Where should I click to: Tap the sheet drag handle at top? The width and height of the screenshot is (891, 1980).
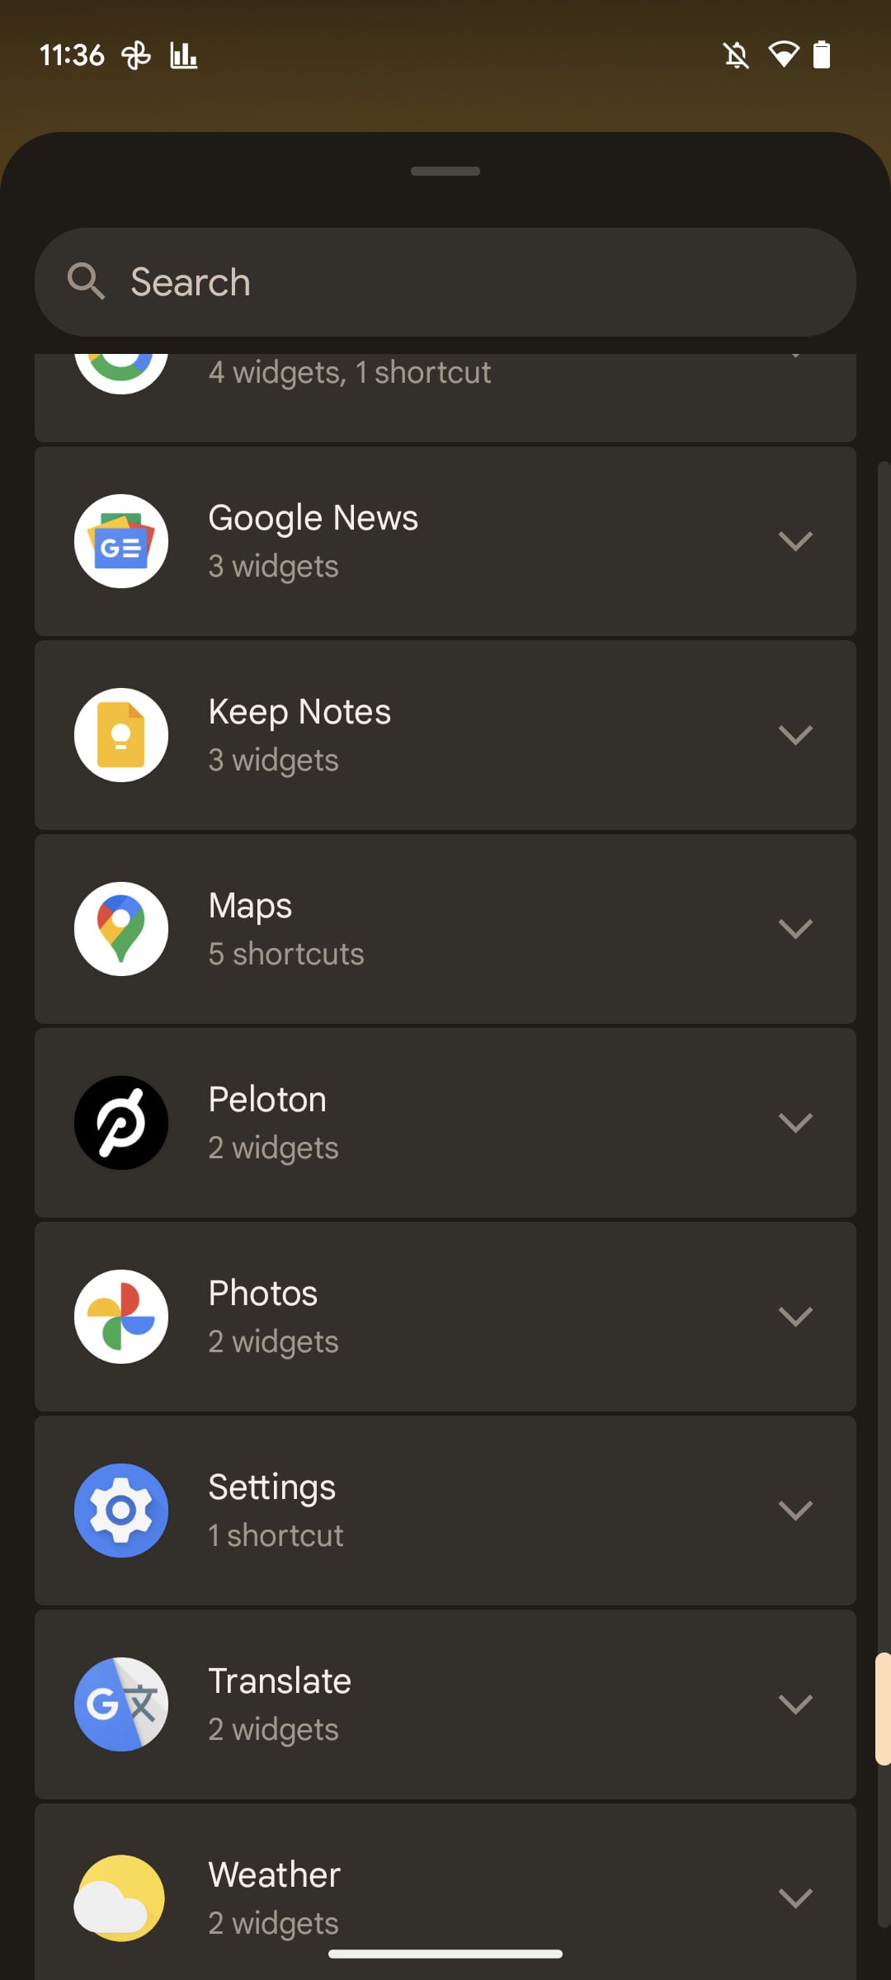click(445, 172)
